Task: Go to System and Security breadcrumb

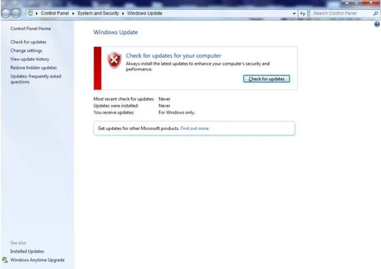Action: click(98, 13)
